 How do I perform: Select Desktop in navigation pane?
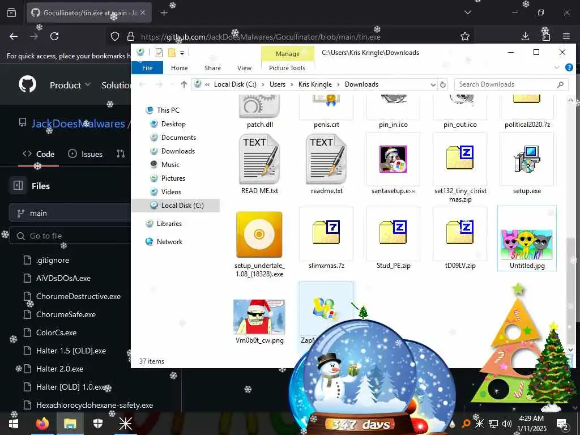click(173, 124)
